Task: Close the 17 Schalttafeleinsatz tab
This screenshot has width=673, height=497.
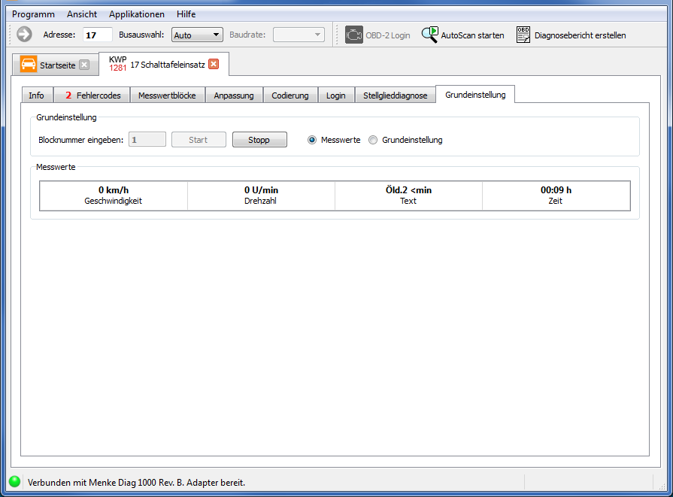Action: coord(214,65)
